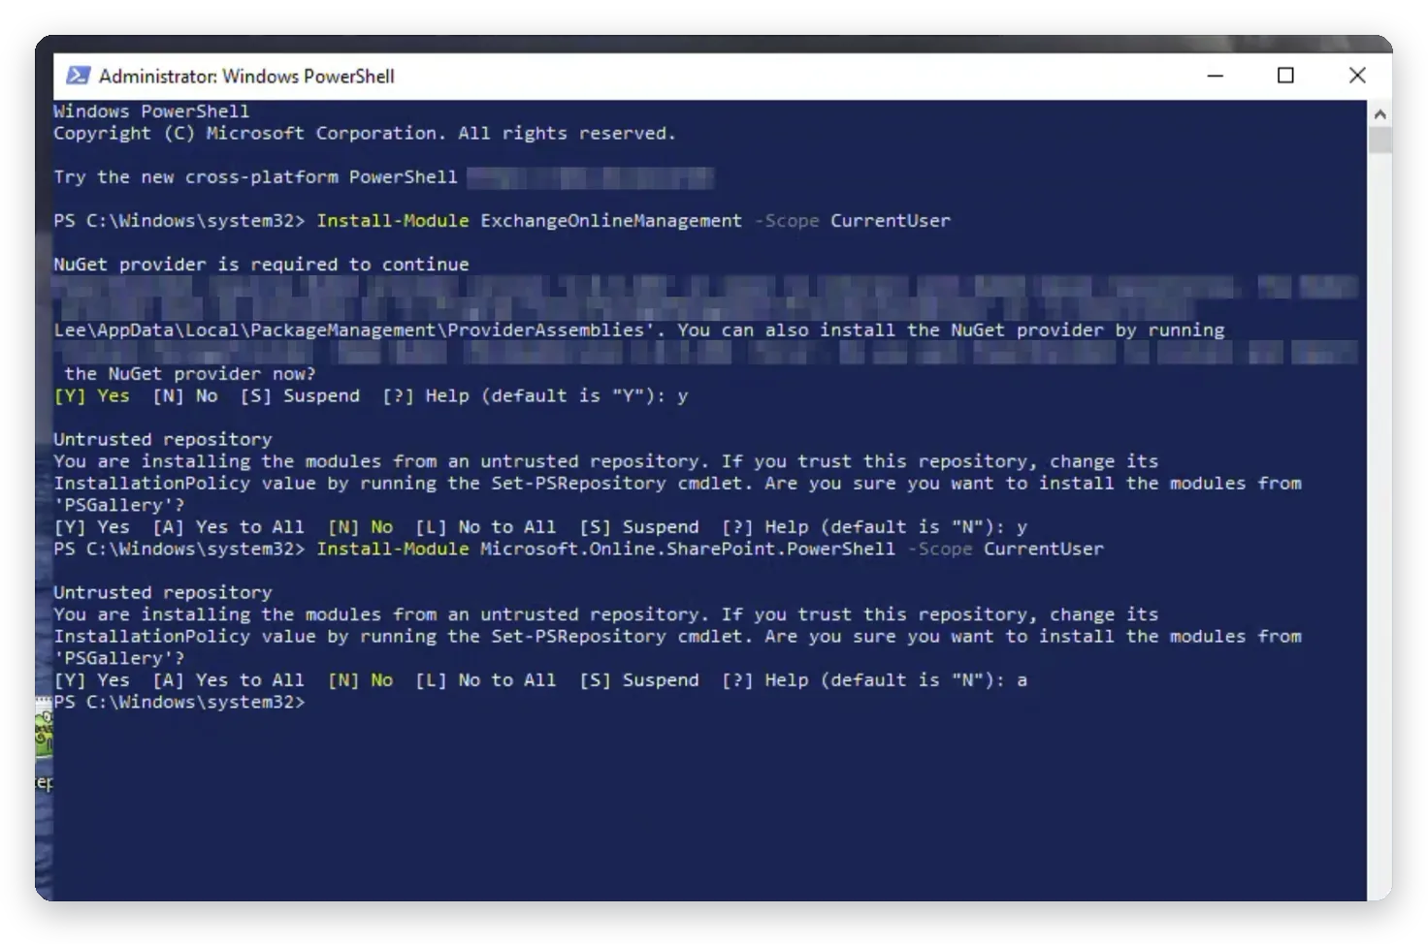This screenshot has height=944, width=1428.
Task: Click the title text 'Administrator: Windows PowerShell'
Action: (246, 76)
